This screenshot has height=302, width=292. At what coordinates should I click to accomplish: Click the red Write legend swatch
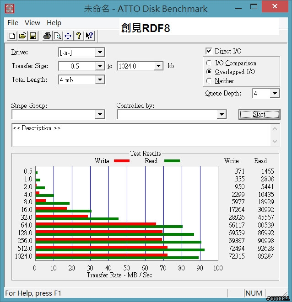point(122,161)
